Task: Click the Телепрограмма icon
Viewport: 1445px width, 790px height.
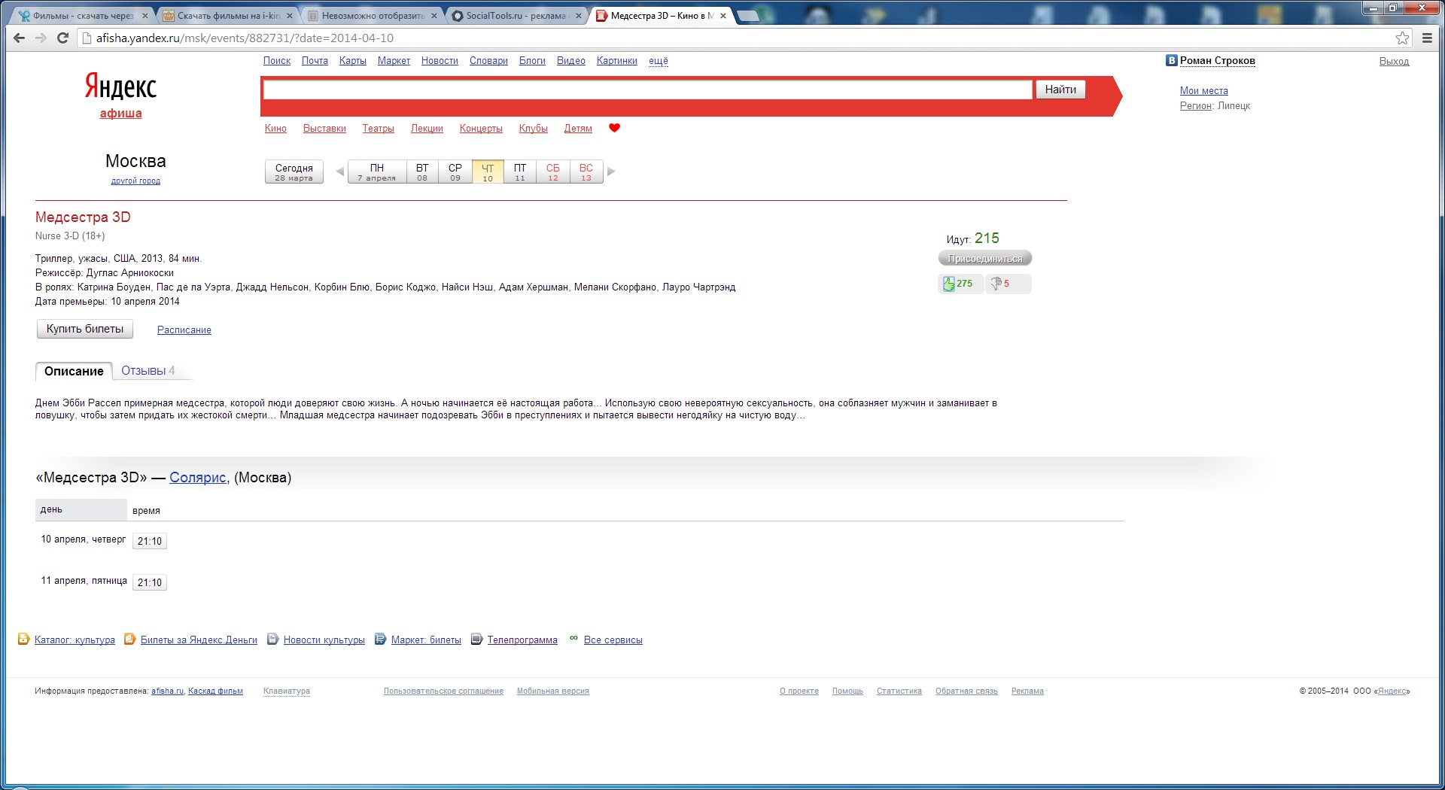Action: coord(476,640)
